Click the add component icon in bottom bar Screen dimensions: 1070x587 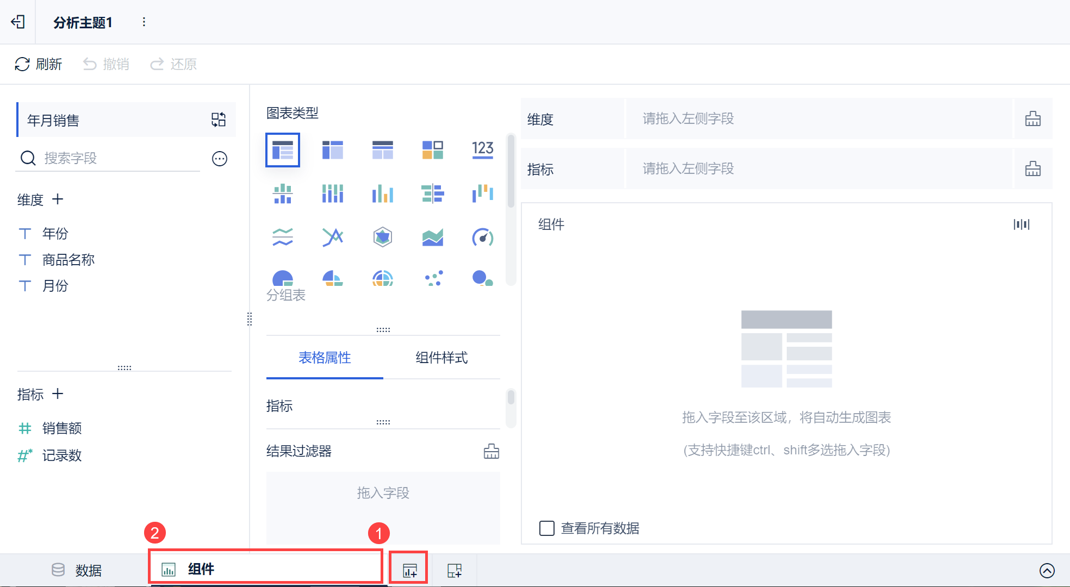pos(409,570)
